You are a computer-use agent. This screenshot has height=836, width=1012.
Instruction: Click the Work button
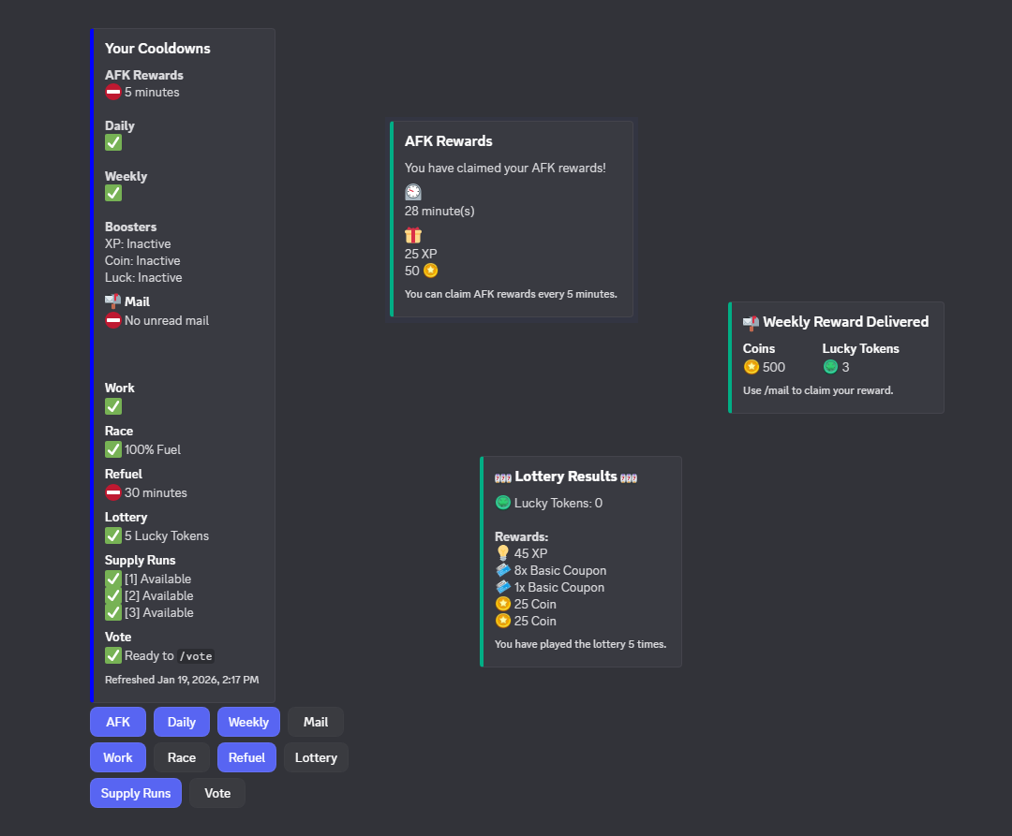tap(118, 757)
